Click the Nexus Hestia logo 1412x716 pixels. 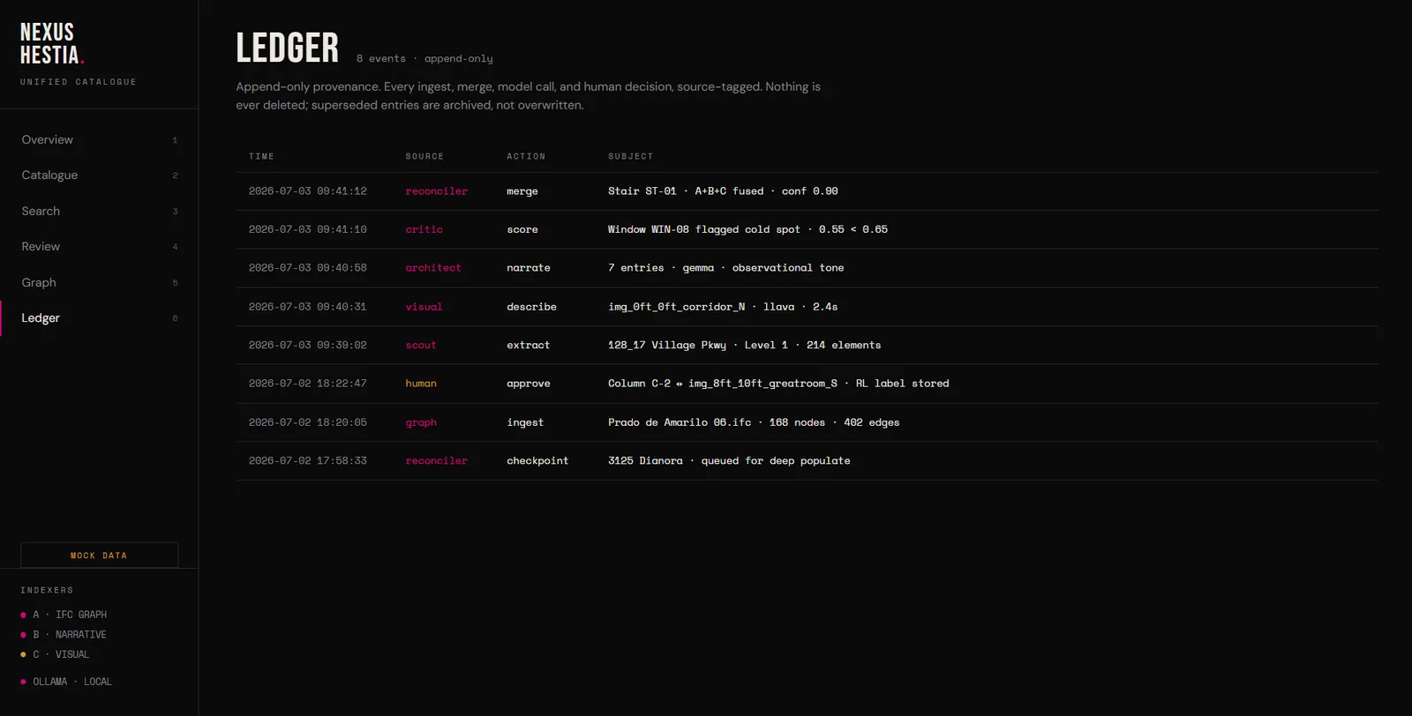(52, 44)
